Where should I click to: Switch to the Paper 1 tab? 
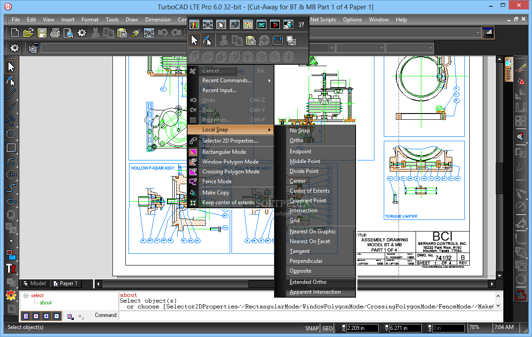pos(66,283)
